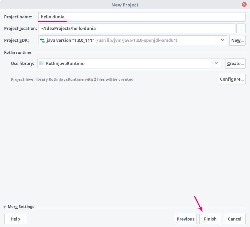The height and width of the screenshot is (227, 250).
Task: Click the "Use library:" label
Action: (22, 63)
